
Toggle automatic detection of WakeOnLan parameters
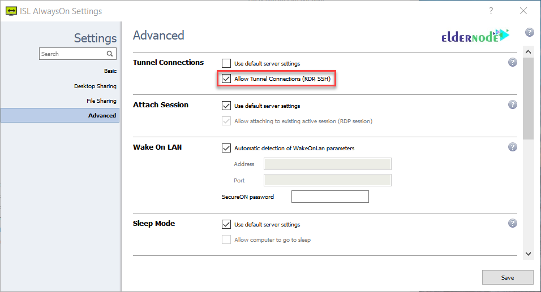click(226, 149)
